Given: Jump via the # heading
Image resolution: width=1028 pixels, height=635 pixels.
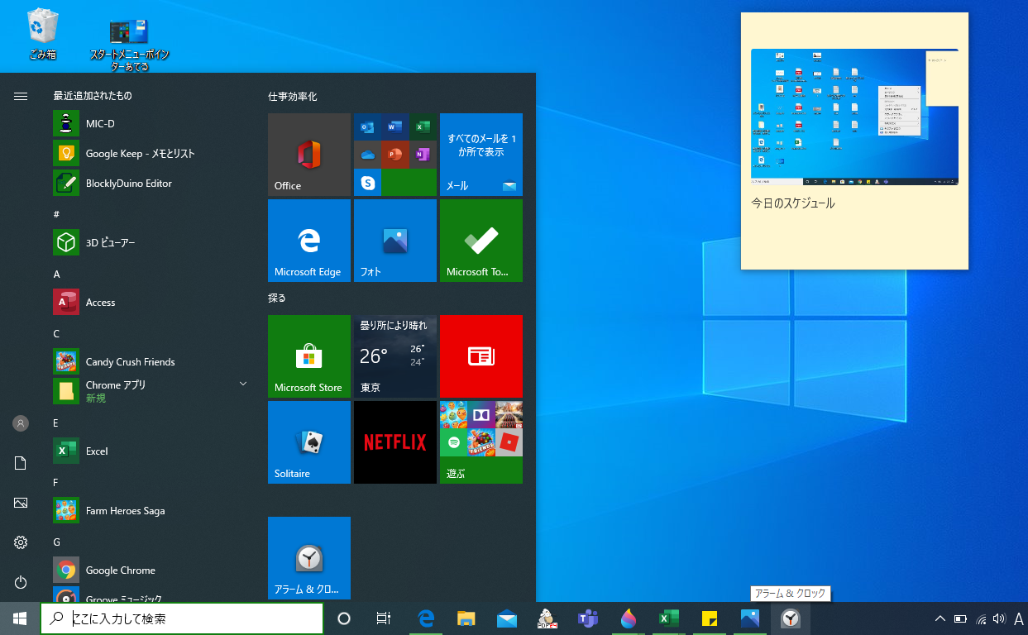Looking at the screenshot, I should pos(56,214).
